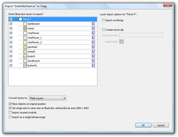Click the Floral 4 layer folder icon

pos(21,19)
